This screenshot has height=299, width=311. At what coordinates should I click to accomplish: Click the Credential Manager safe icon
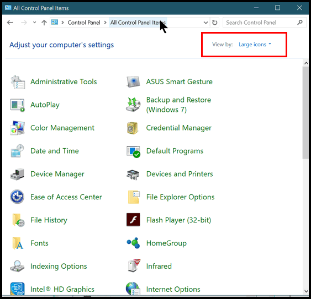click(x=133, y=128)
